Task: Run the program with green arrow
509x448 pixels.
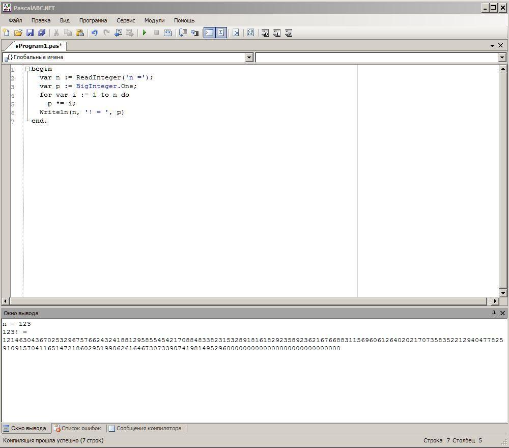Action: click(x=145, y=33)
